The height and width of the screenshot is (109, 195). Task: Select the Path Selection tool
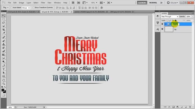[4, 73]
